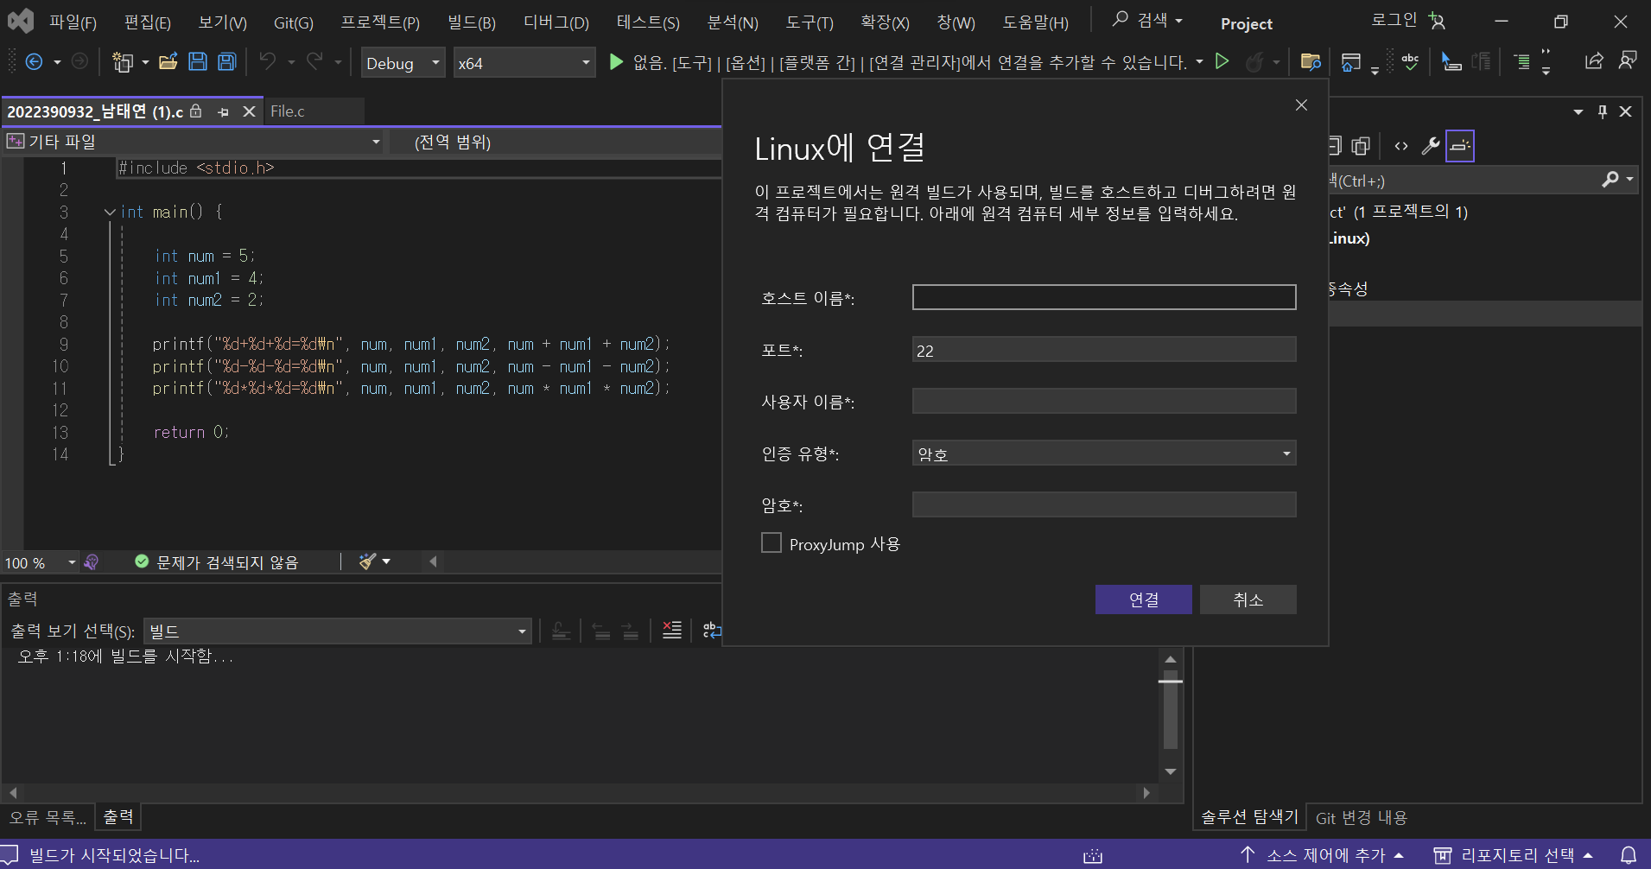Collapse the int main() code block
Viewport: 1651px width, 869px height.
[x=110, y=212]
